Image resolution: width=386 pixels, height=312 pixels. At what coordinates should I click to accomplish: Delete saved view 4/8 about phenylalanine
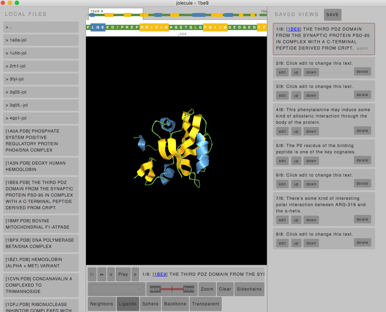click(x=362, y=131)
